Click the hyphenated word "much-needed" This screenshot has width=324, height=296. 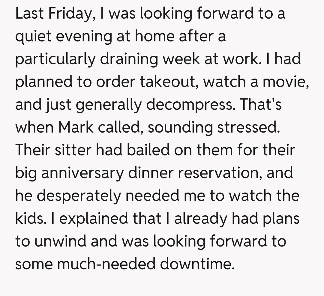coord(107,264)
